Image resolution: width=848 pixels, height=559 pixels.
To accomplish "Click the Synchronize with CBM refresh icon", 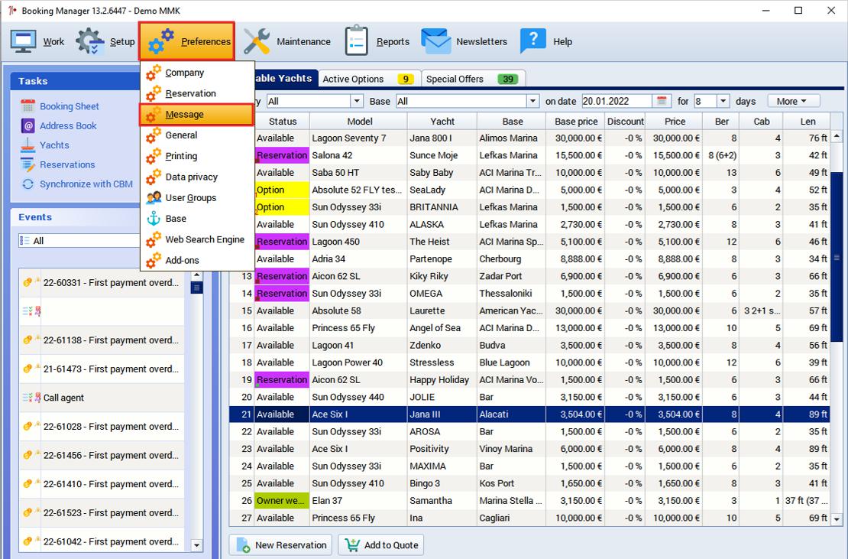I will point(28,184).
